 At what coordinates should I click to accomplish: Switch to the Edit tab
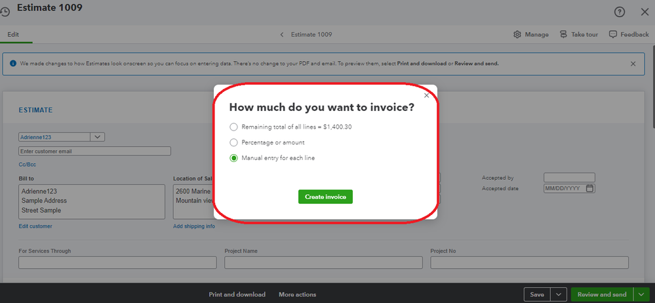(13, 35)
